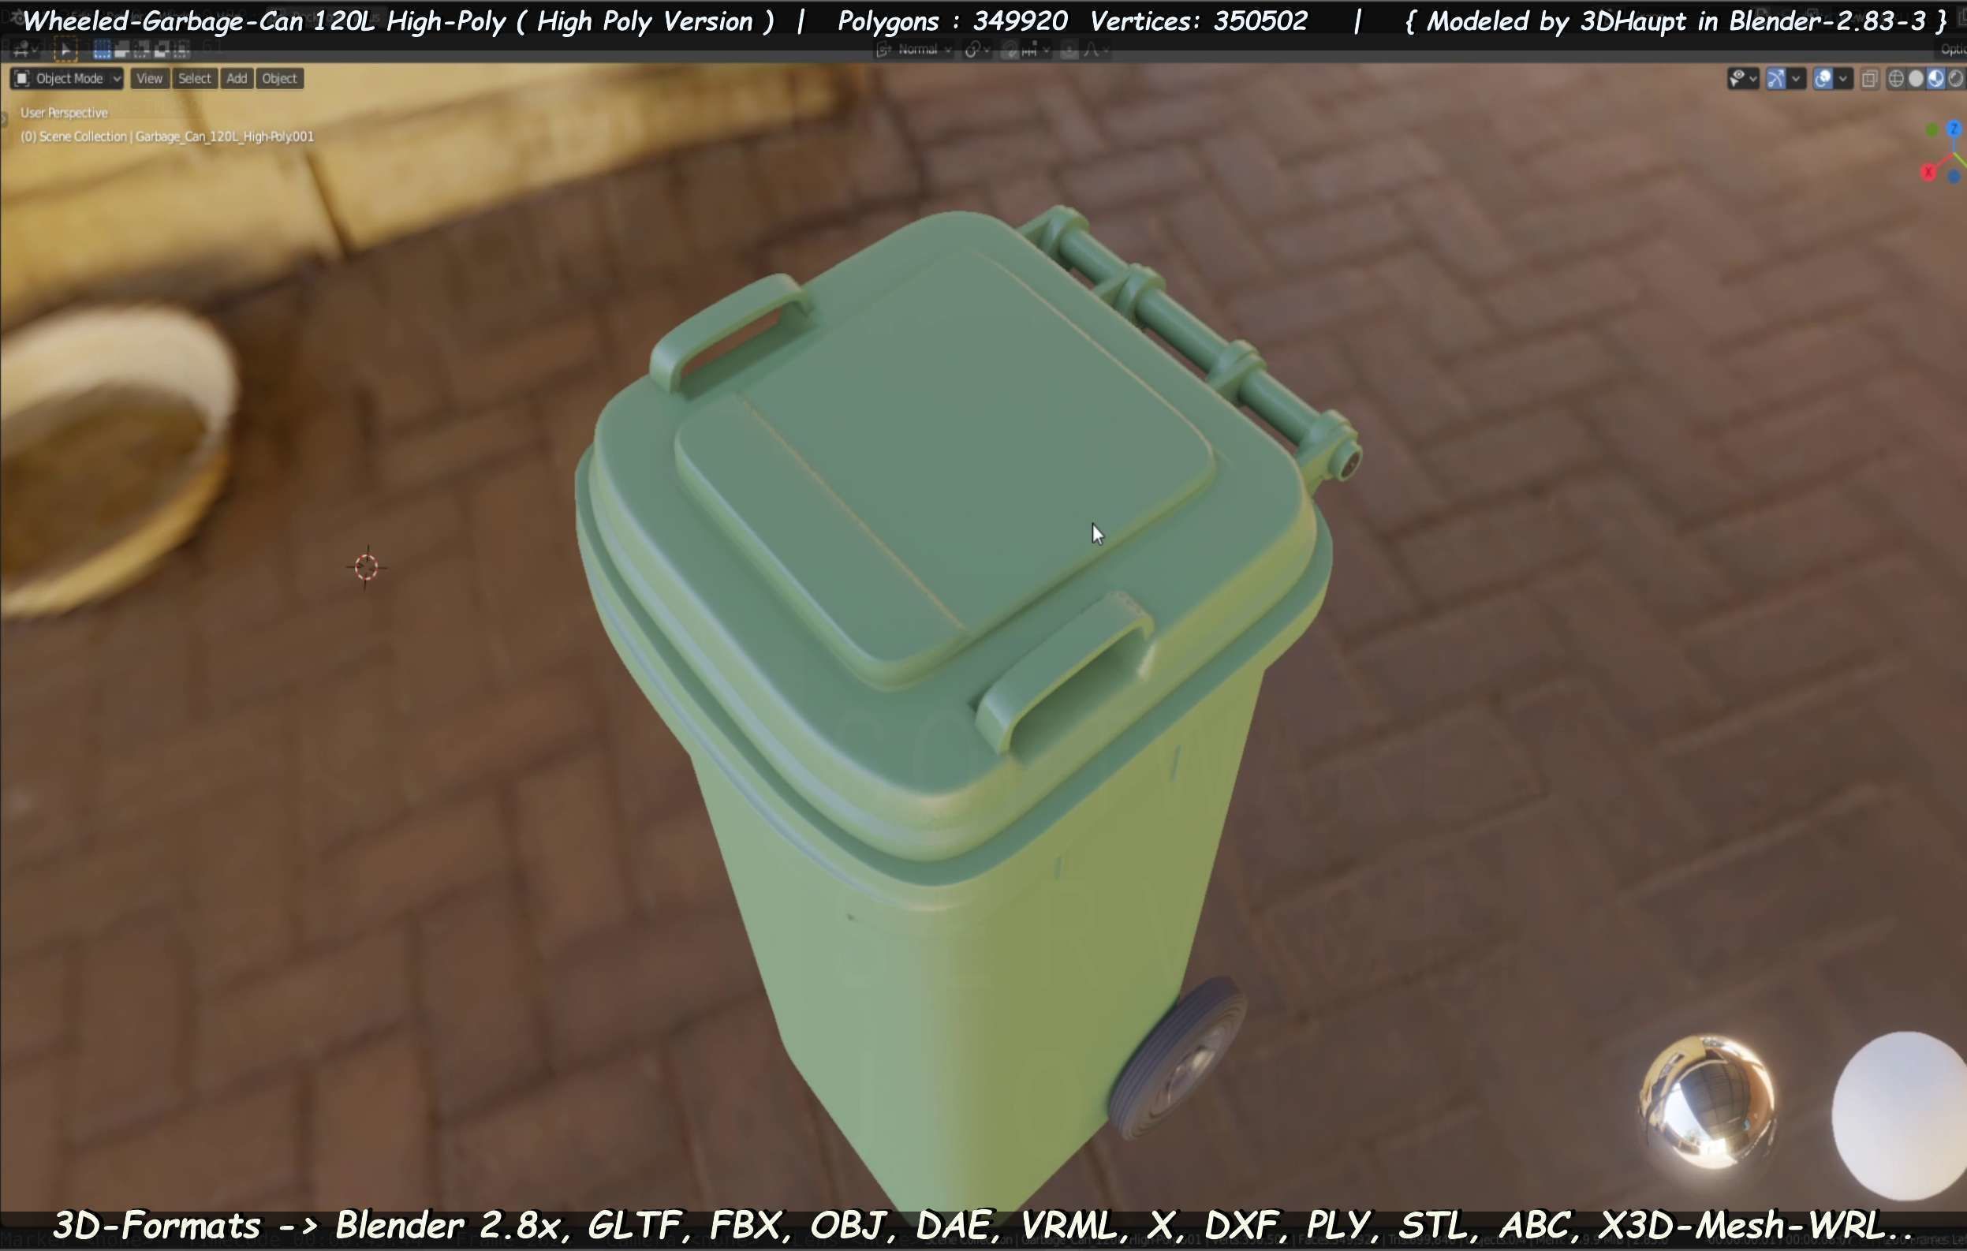Open the Select menu

click(194, 78)
